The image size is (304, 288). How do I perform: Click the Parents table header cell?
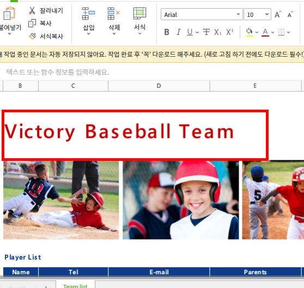pos(256,272)
